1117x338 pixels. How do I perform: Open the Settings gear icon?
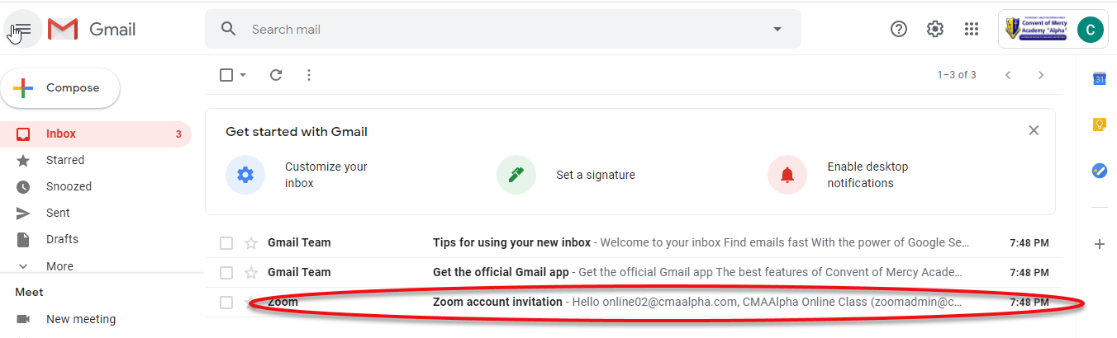point(935,30)
